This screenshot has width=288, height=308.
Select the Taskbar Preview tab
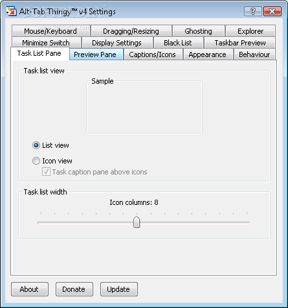tap(239, 43)
